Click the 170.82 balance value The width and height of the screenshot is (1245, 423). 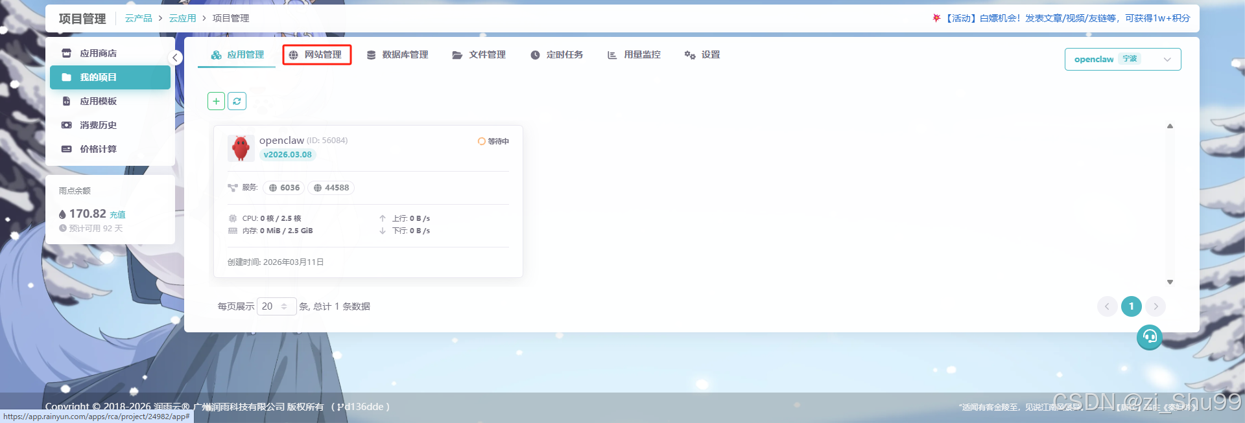[88, 214]
